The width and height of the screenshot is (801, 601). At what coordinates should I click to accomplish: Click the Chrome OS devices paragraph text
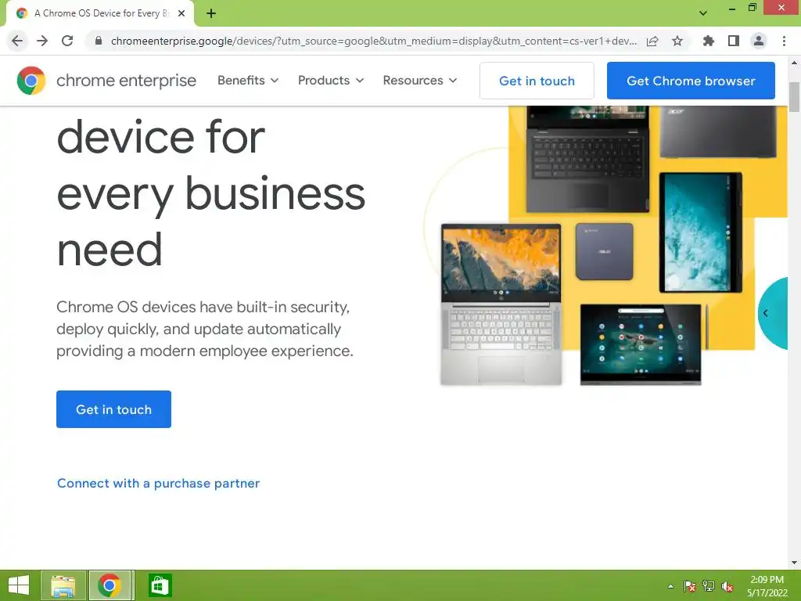coord(204,329)
